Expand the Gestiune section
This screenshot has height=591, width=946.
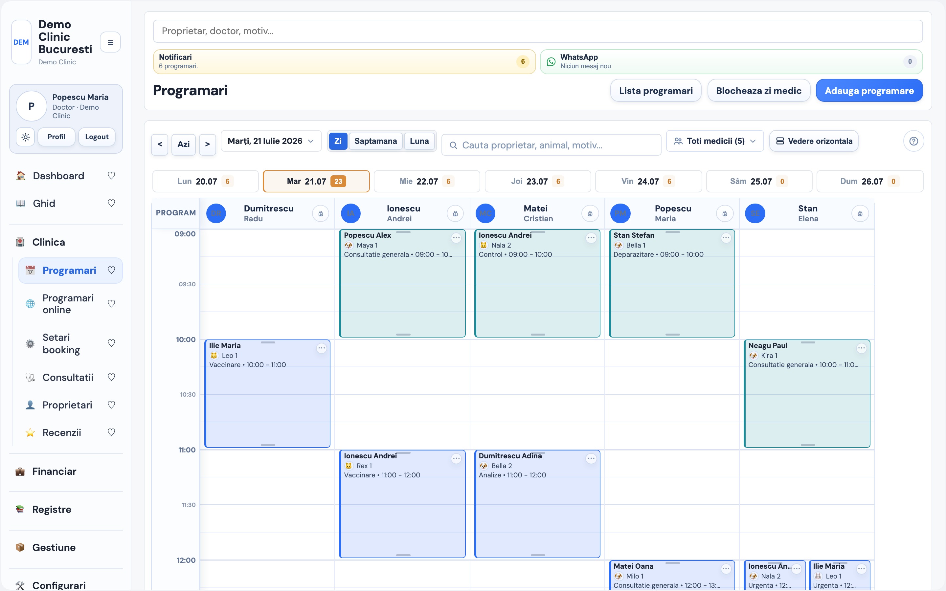tap(54, 547)
